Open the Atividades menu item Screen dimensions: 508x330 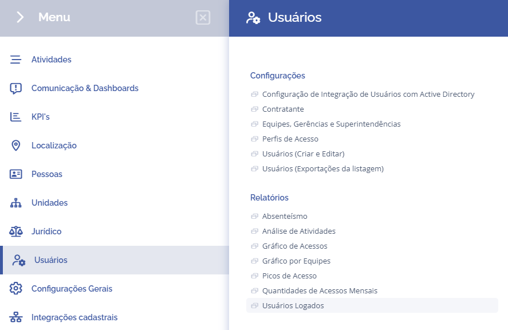coord(51,60)
